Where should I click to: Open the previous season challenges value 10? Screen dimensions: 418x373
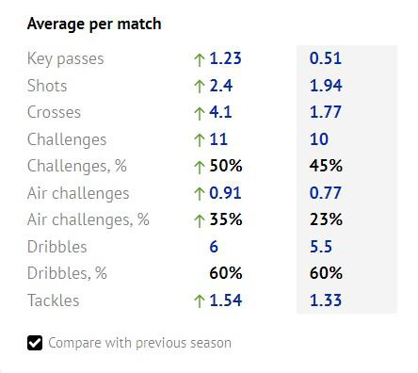319,139
